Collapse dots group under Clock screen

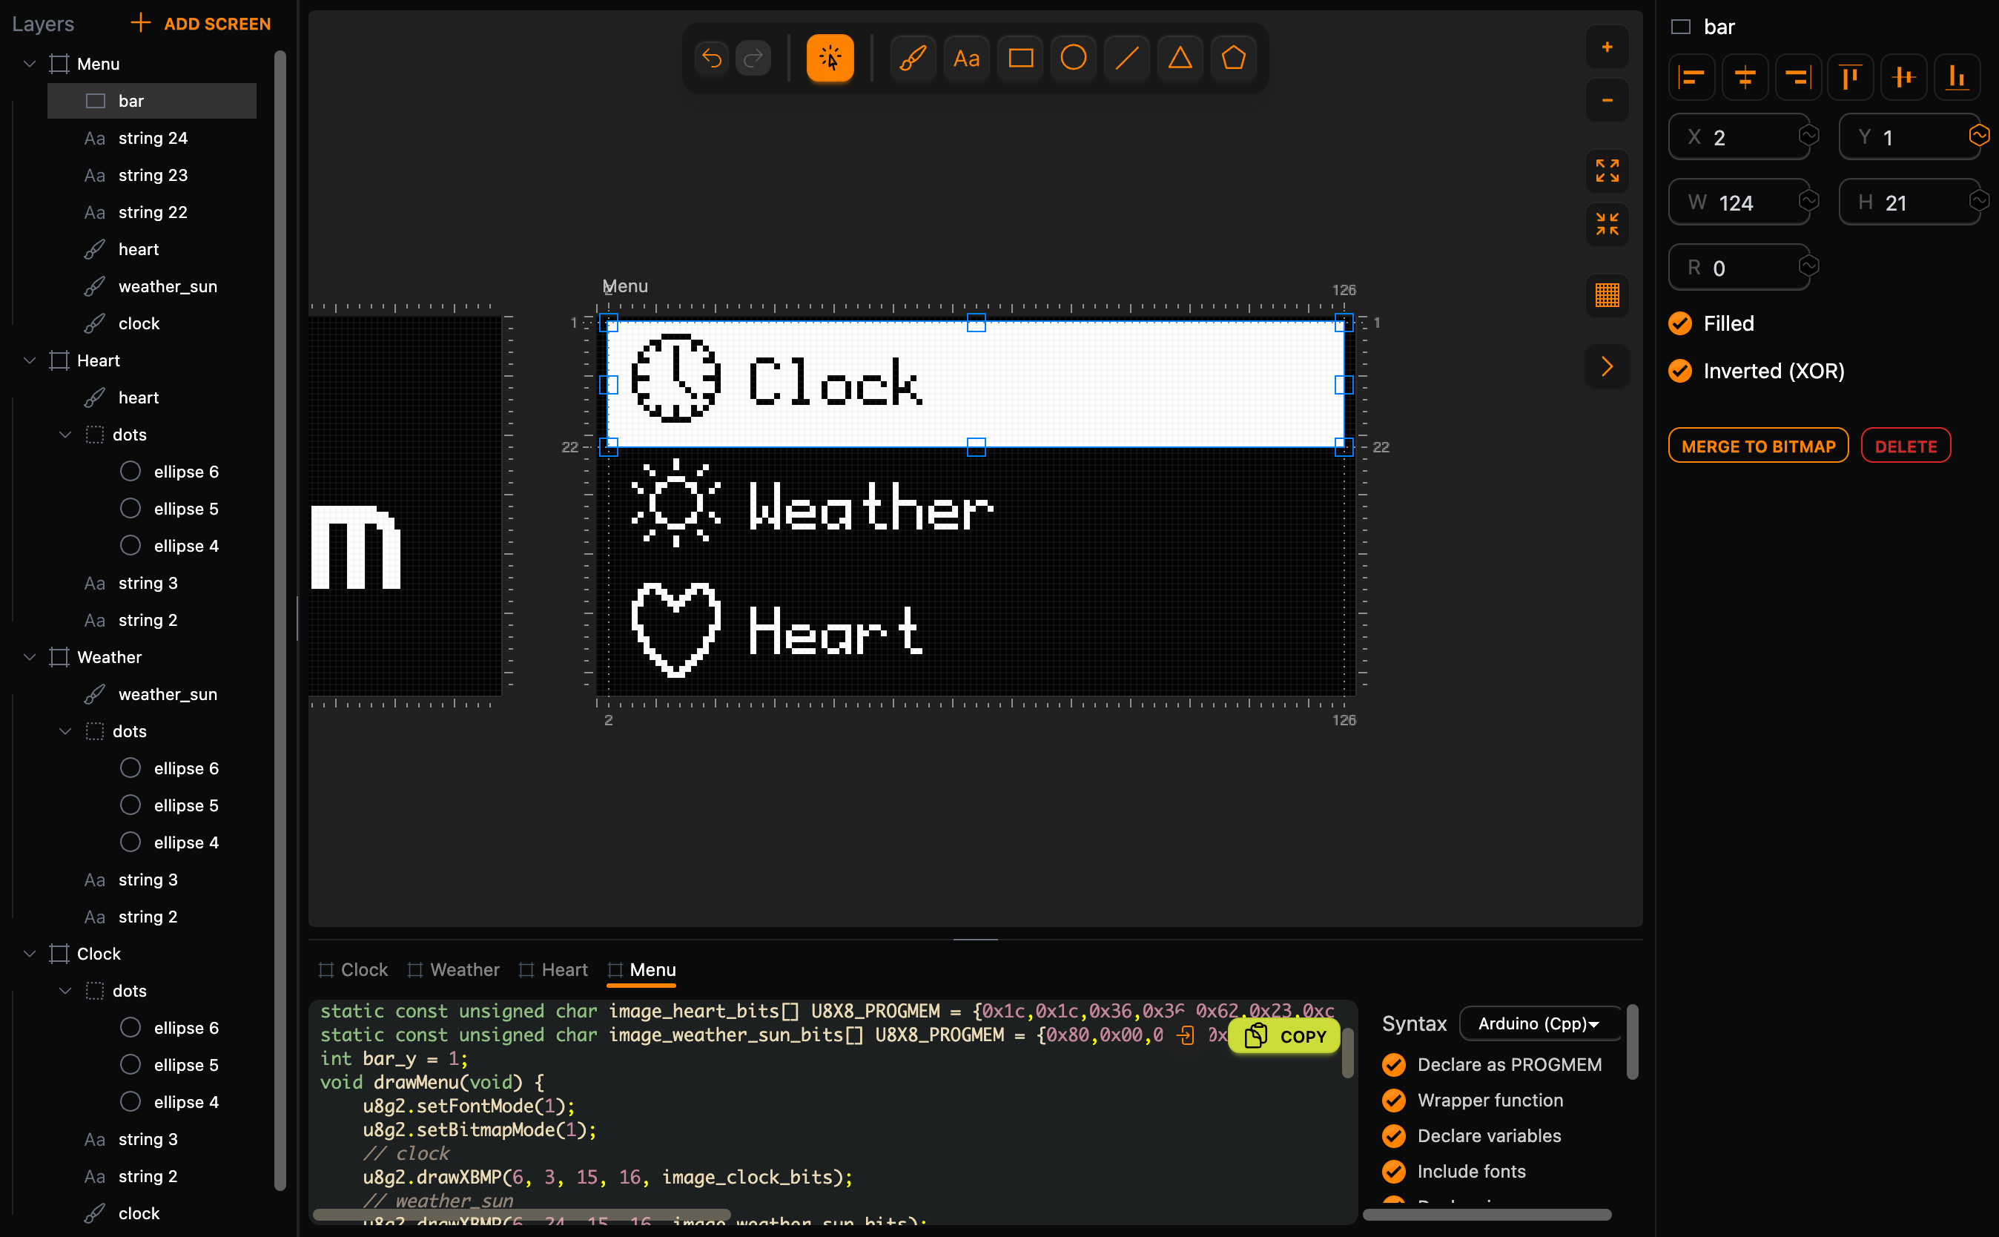click(65, 991)
